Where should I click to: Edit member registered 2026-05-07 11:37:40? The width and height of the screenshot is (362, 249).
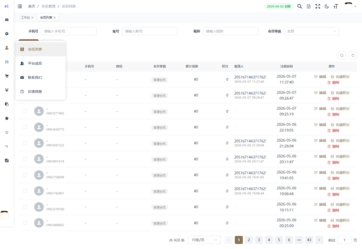pyautogui.click(x=320, y=77)
